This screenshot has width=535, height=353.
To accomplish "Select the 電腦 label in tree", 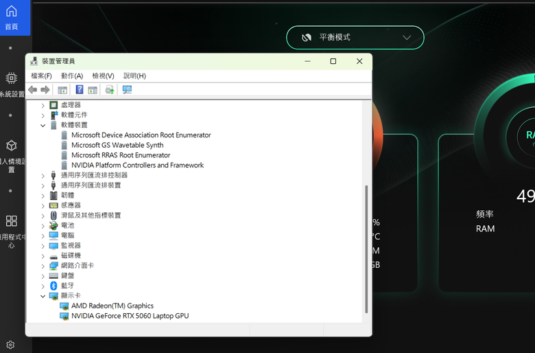I will (67, 236).
